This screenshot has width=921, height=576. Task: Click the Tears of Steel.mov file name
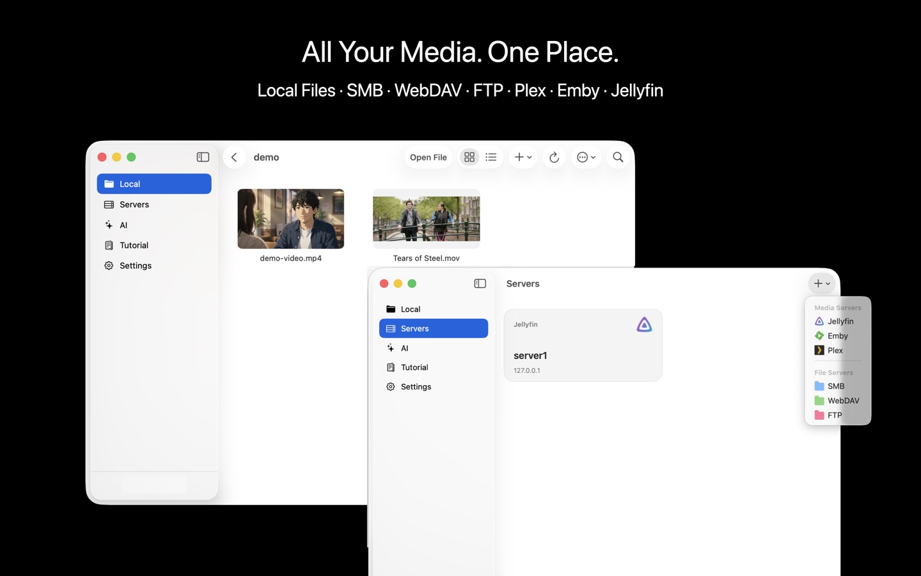[427, 258]
